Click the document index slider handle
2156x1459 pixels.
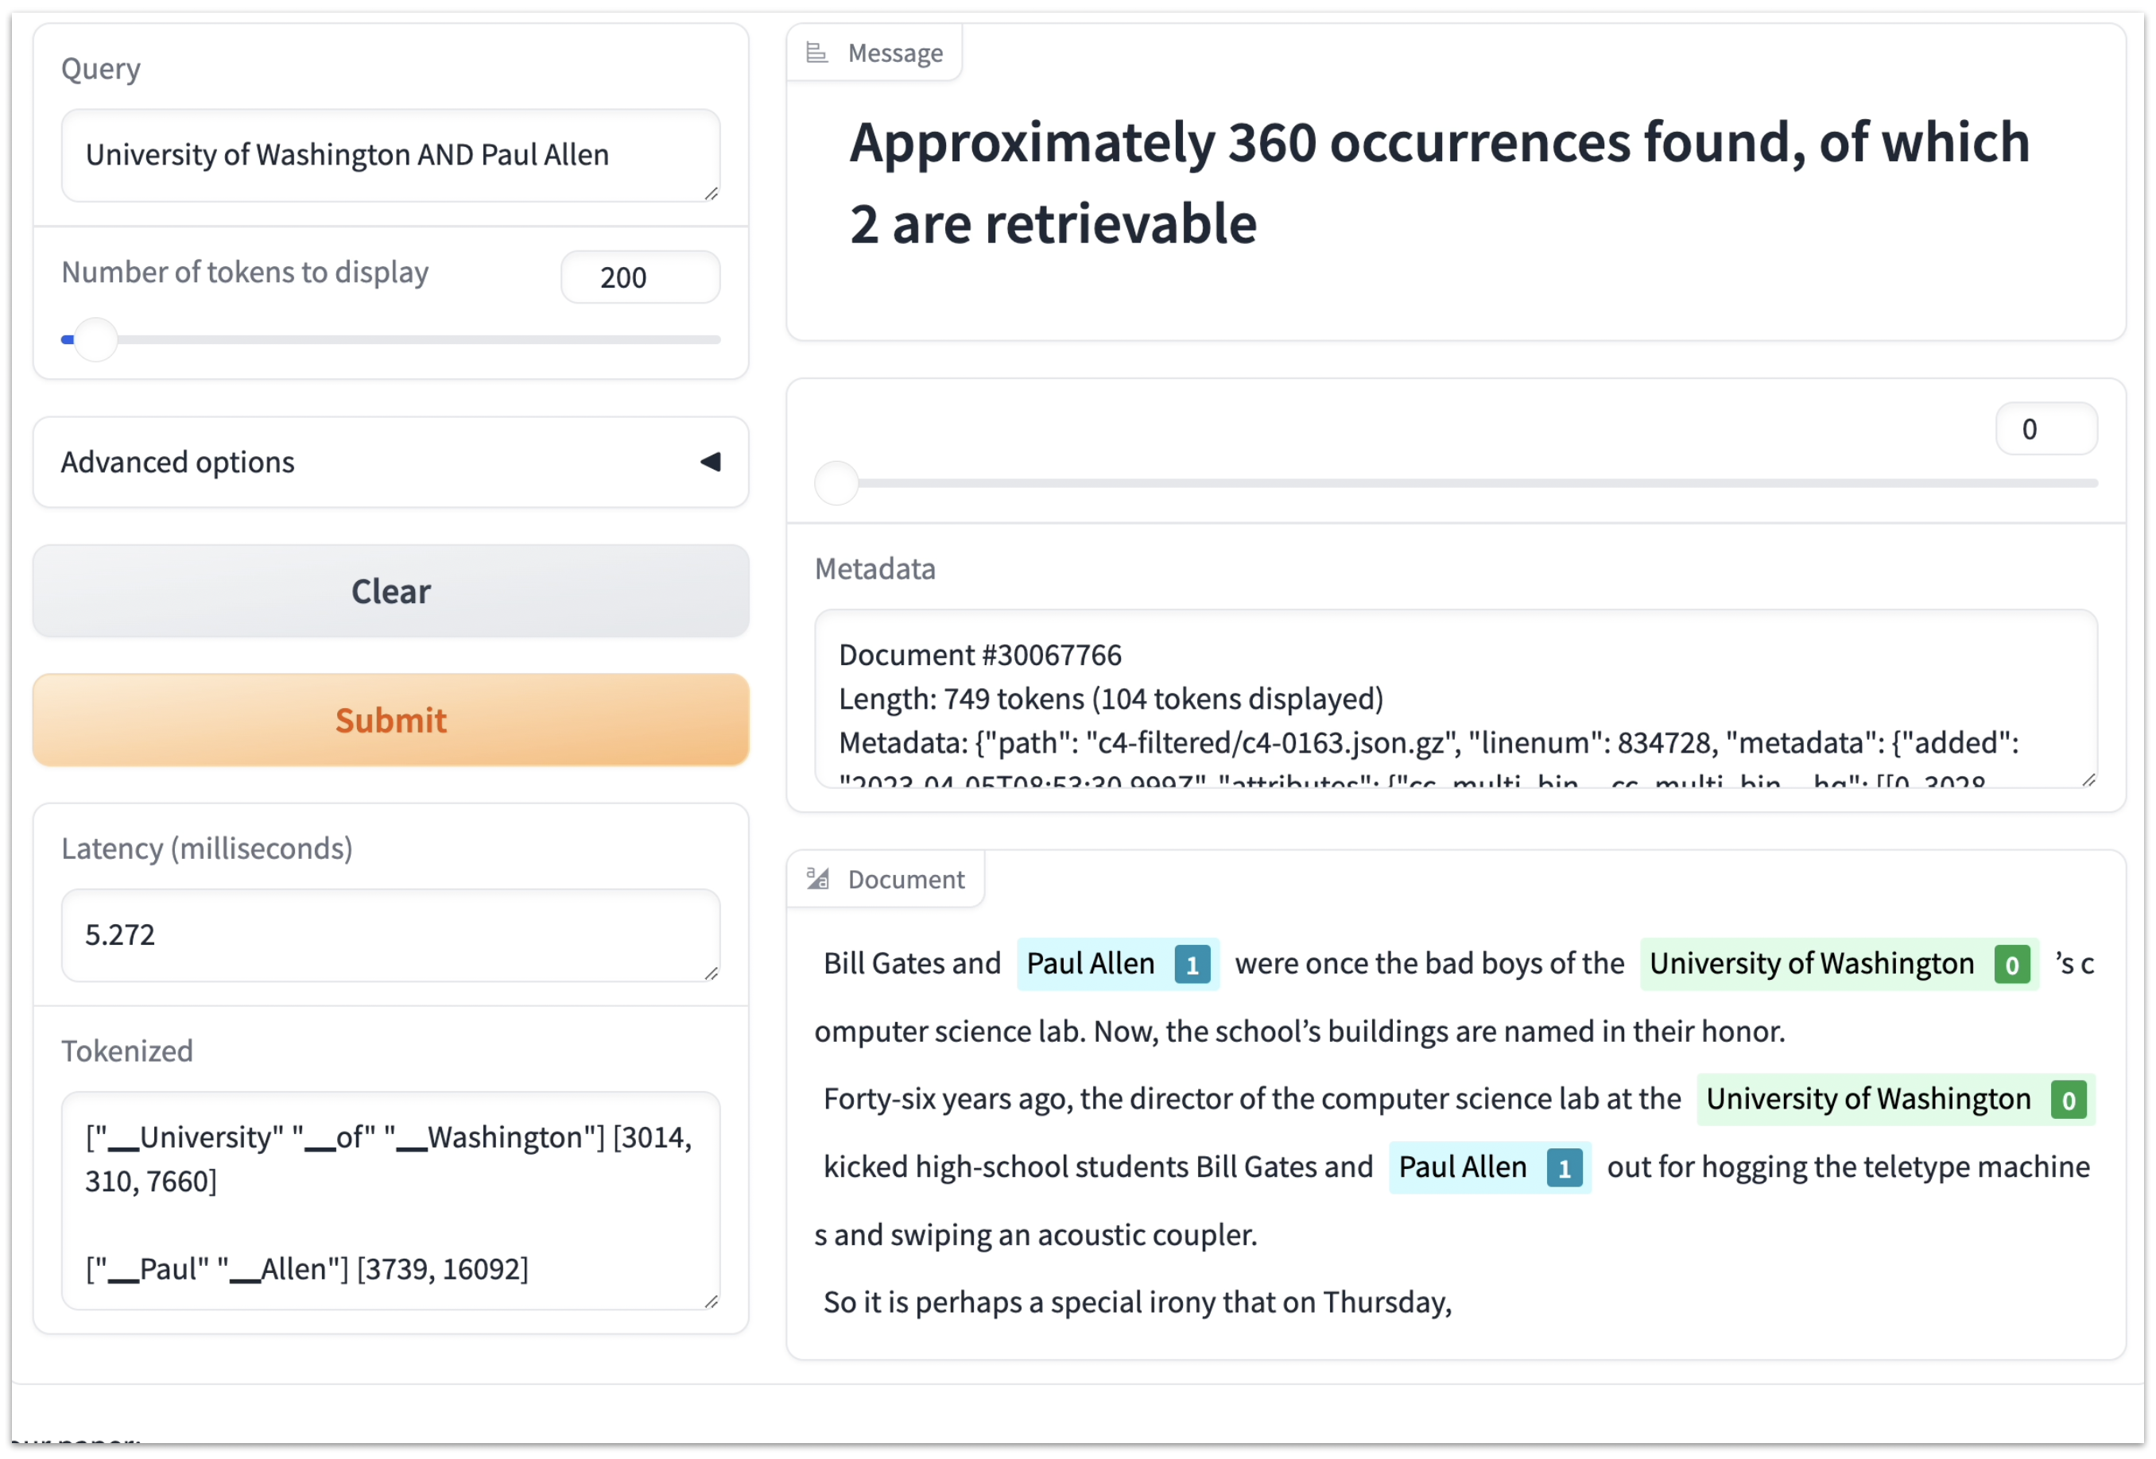click(x=836, y=483)
